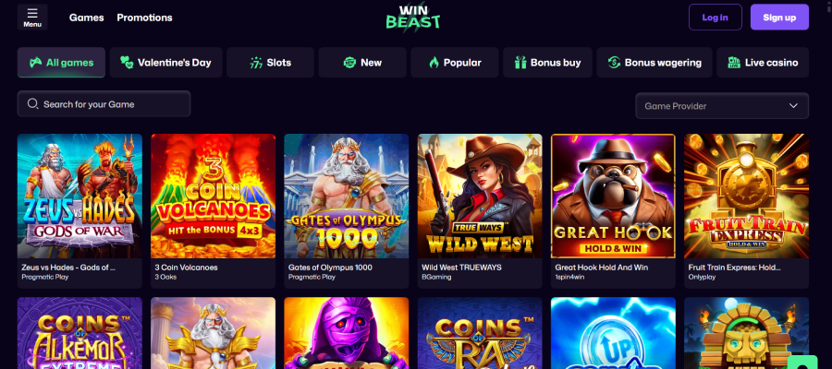The width and height of the screenshot is (832, 369).
Task: Select the Bonus wagering tab
Action: pos(654,63)
